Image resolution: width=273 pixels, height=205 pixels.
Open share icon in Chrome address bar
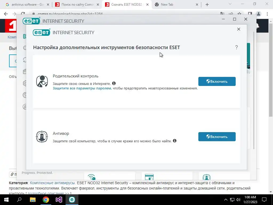point(231,14)
